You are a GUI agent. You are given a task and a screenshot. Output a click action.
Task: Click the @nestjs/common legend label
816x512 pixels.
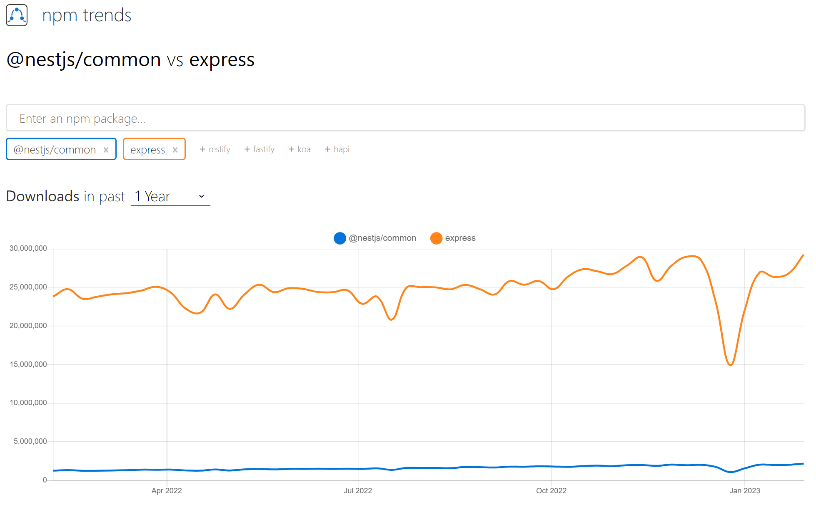coord(382,238)
